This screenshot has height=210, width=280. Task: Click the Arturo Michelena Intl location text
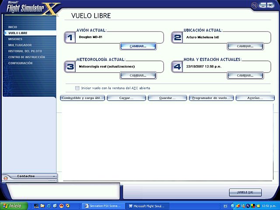pos(203,37)
